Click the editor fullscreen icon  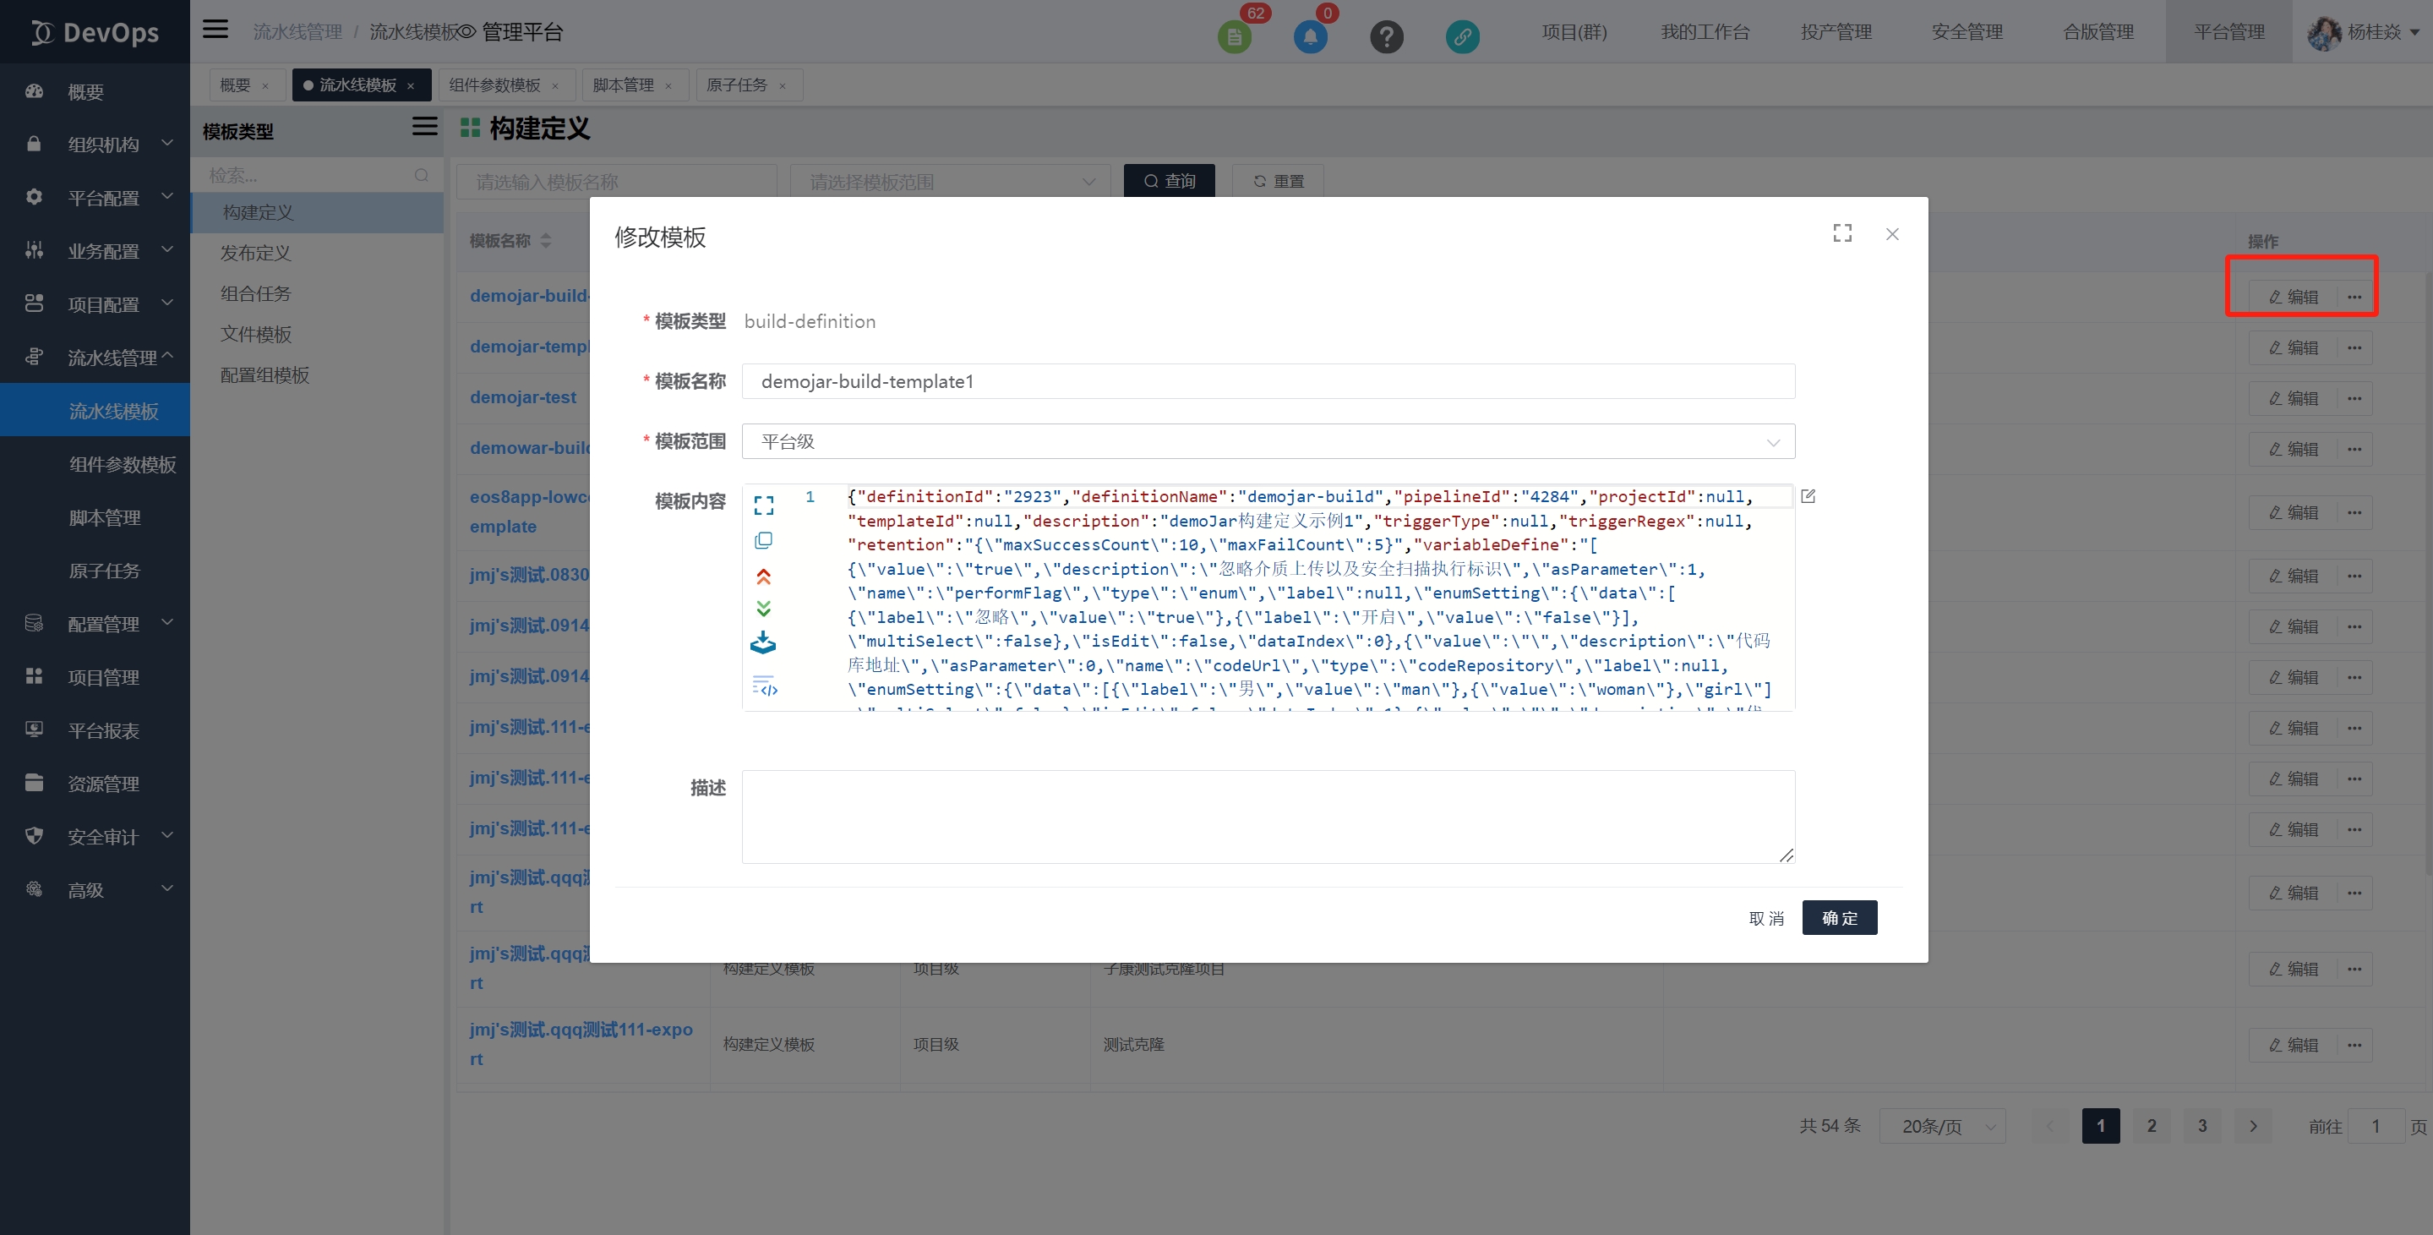click(x=763, y=505)
